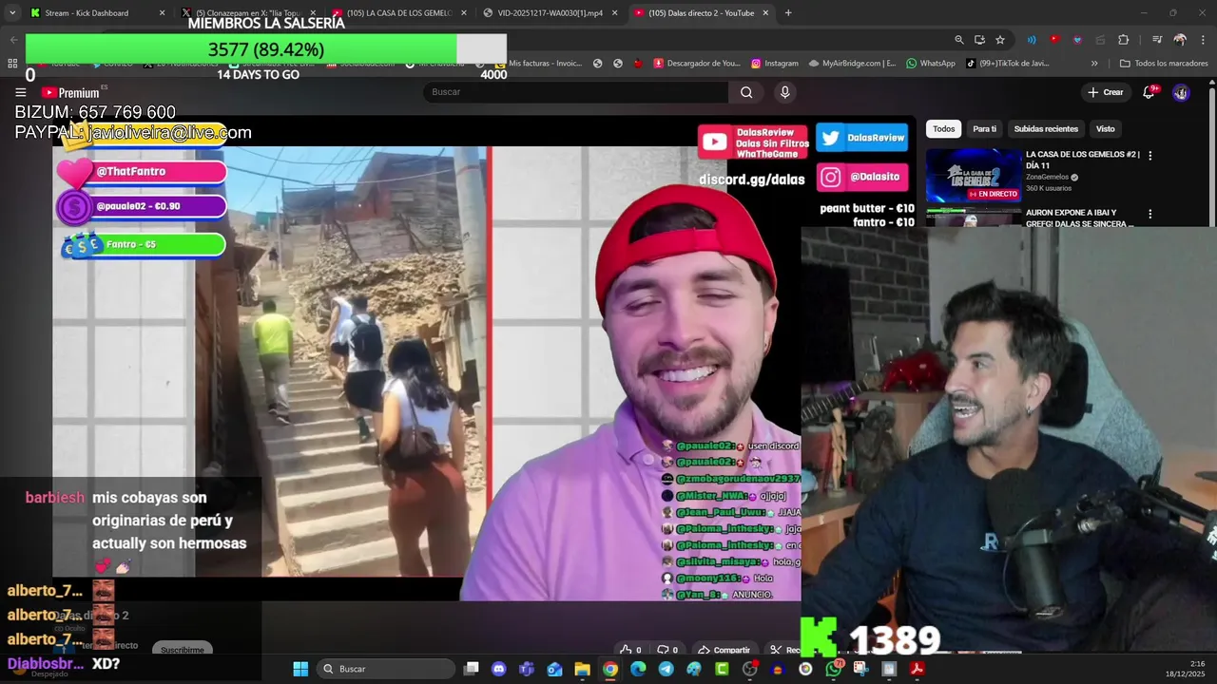The image size is (1217, 684).
Task: Open File Explorer from taskbar
Action: coord(582,669)
